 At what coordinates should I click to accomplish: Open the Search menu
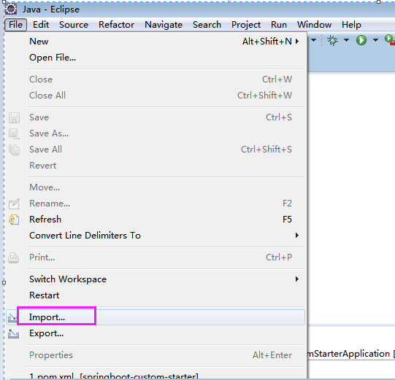(207, 25)
